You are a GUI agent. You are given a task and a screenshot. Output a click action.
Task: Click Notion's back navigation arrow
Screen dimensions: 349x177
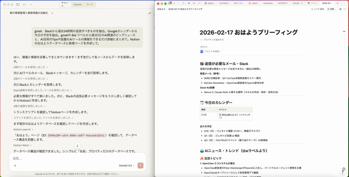click(x=174, y=3)
